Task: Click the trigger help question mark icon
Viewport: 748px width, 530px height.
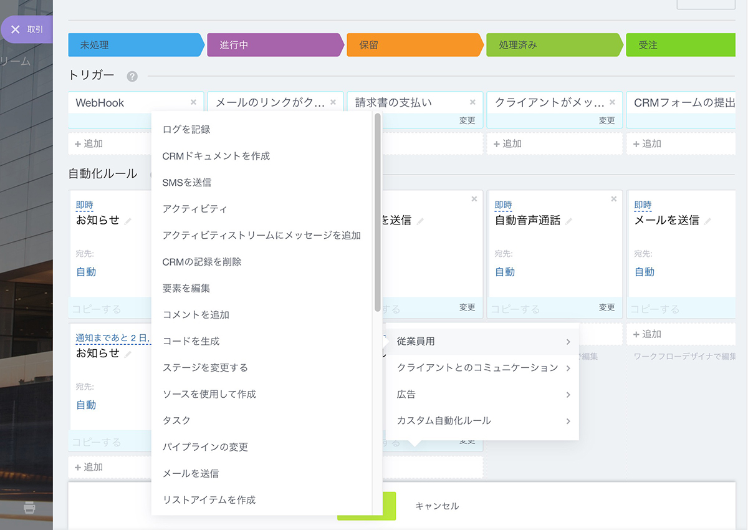Action: click(x=132, y=76)
